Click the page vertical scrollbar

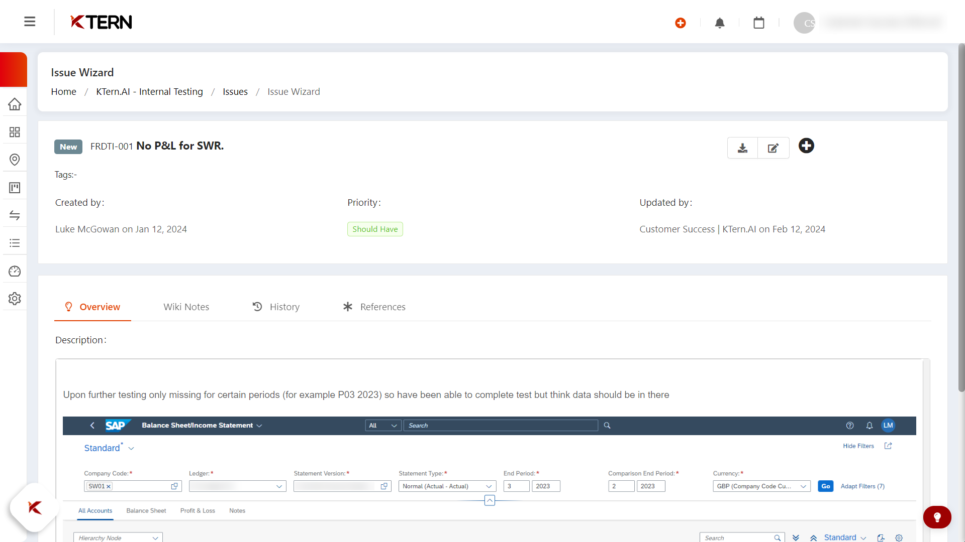(961, 218)
